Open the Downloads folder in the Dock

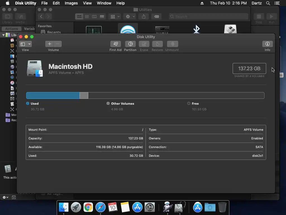tap(210, 207)
